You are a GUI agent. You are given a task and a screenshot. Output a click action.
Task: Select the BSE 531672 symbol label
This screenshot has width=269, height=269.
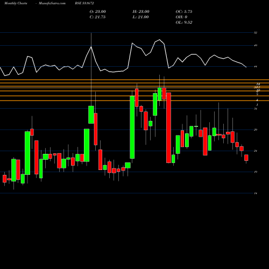(84, 3)
